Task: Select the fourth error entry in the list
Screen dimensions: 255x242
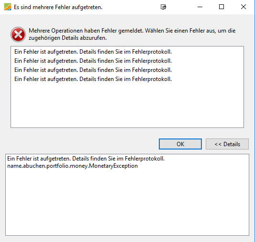Action: [x=93, y=79]
